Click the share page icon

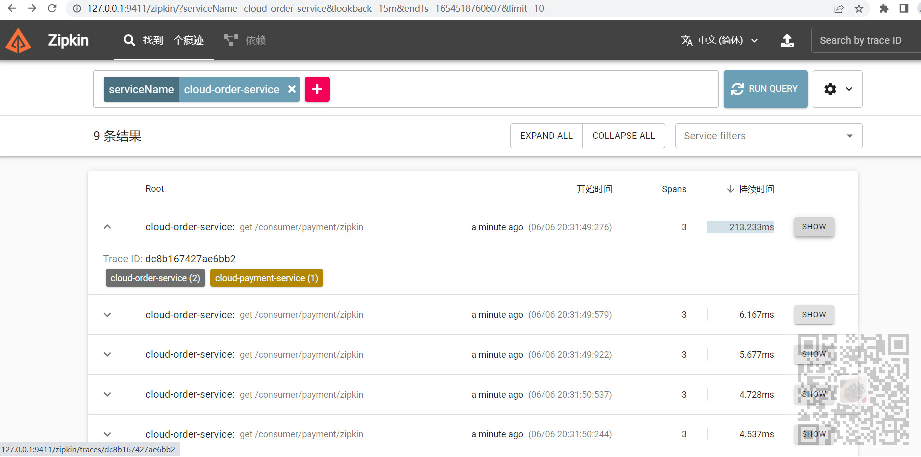pyautogui.click(x=839, y=8)
